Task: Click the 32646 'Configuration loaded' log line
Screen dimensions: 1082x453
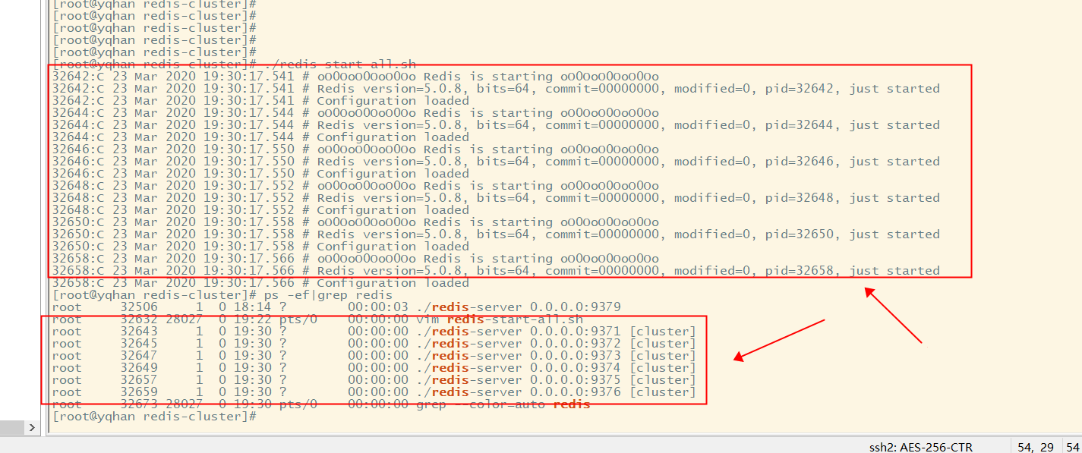Action: click(260, 174)
